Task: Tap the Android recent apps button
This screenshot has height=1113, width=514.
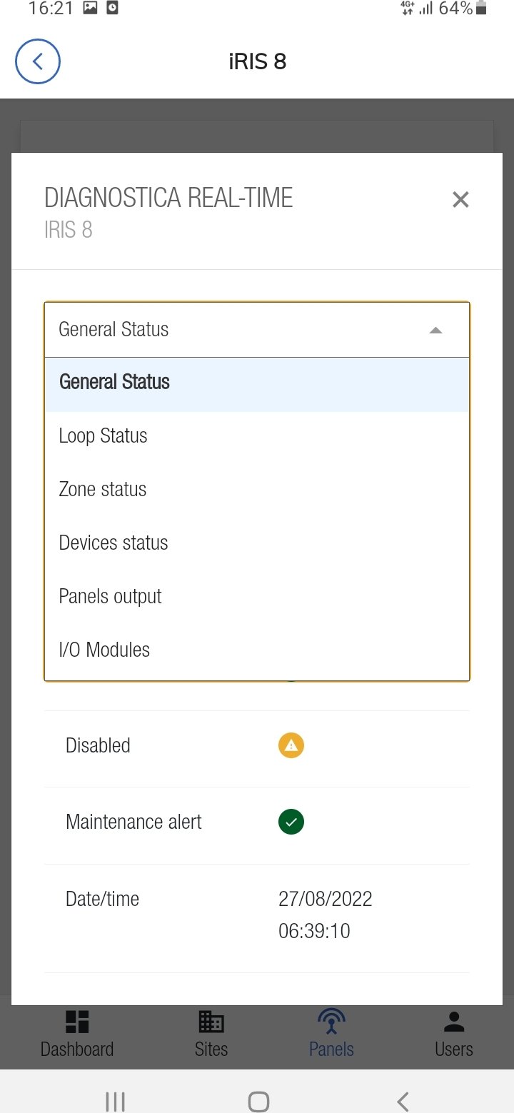Action: coord(115,1101)
